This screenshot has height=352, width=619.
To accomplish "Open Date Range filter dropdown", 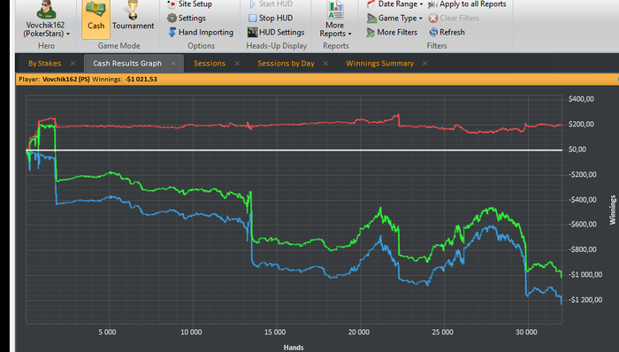I will [394, 4].
